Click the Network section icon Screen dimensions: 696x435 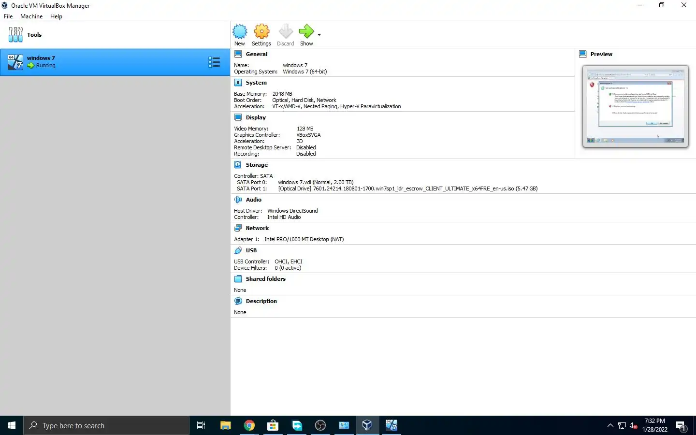[238, 228]
